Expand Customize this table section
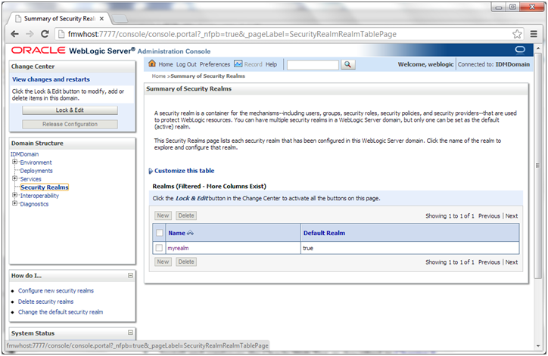The width and height of the screenshot is (548, 356). [x=151, y=171]
